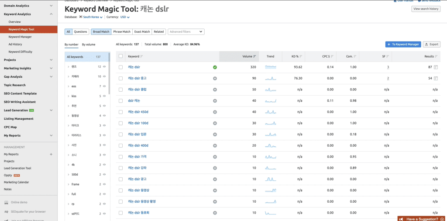447x221 pixels.
Task: Sort by Keyword column icon
Action: [x=142, y=56]
